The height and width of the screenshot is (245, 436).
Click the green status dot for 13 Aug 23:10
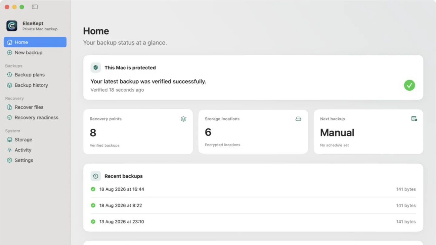tap(93, 222)
